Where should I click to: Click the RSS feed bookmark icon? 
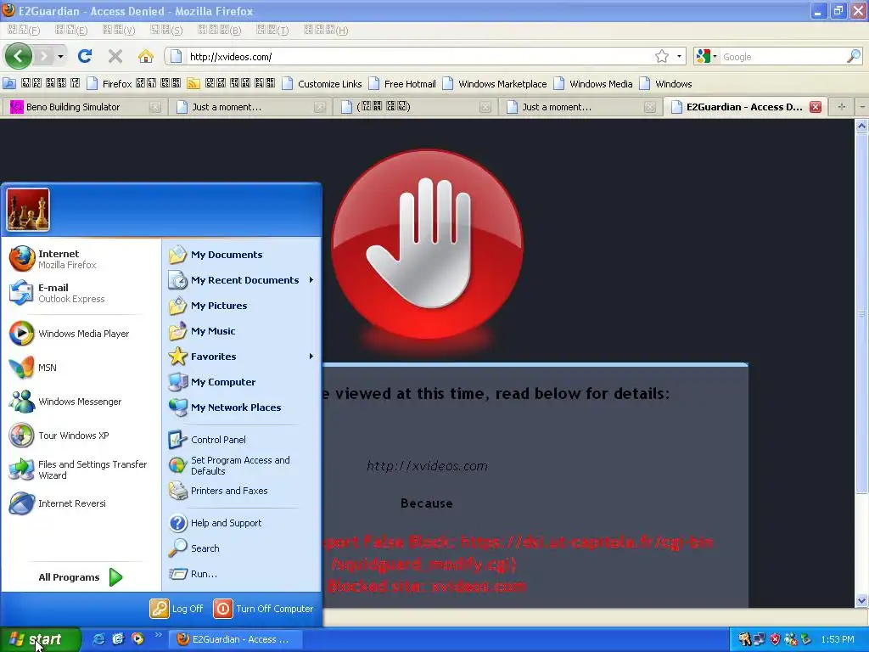click(x=193, y=84)
